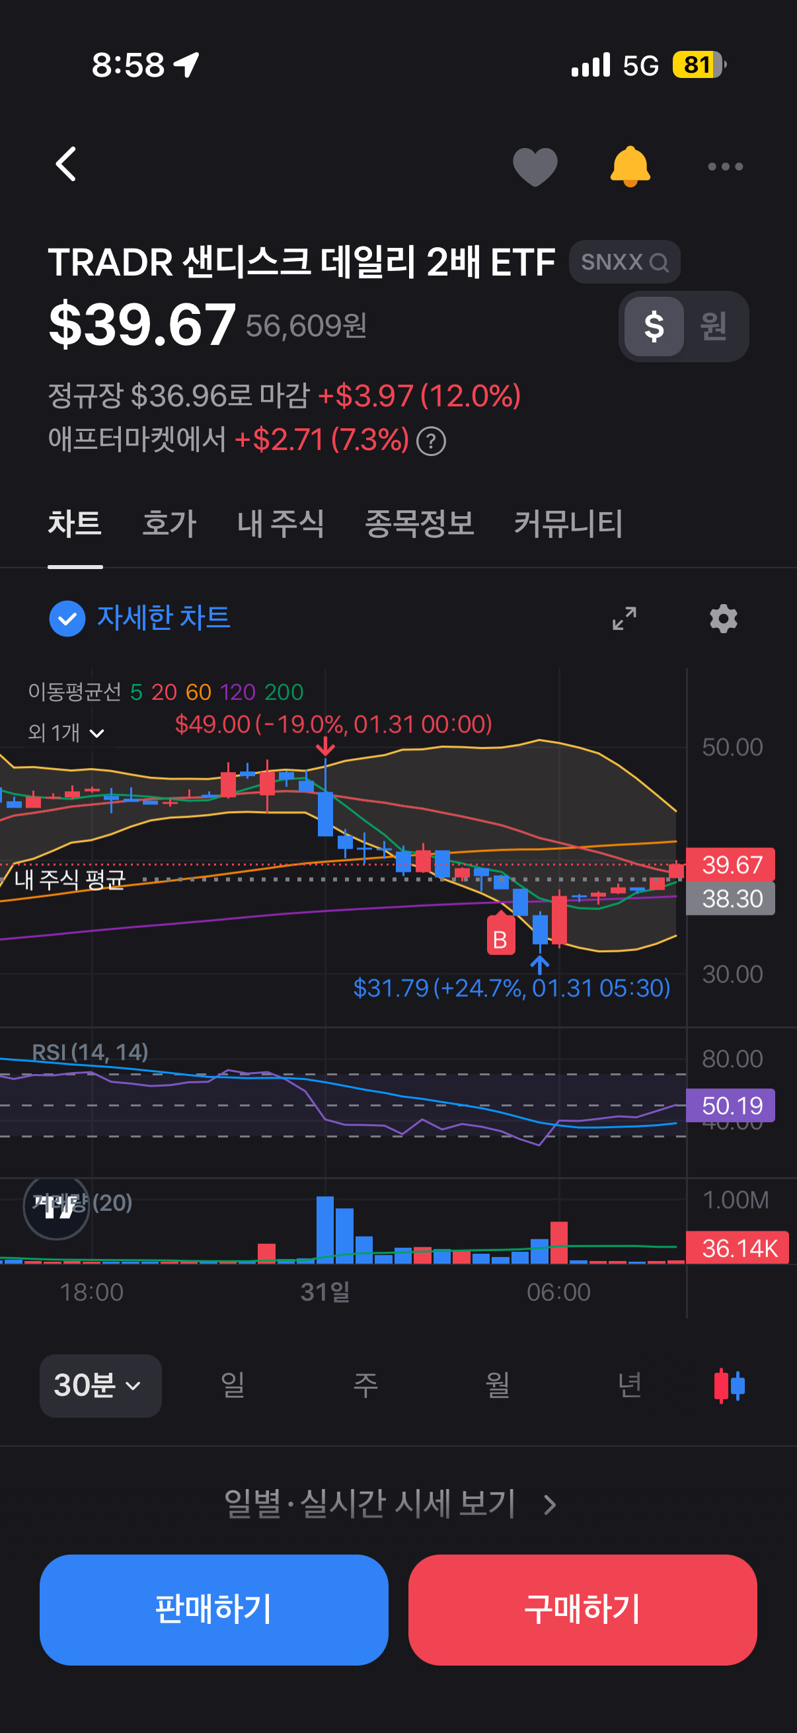Switch price display to dollar
Screen dimensions: 797x1733
(x=654, y=327)
